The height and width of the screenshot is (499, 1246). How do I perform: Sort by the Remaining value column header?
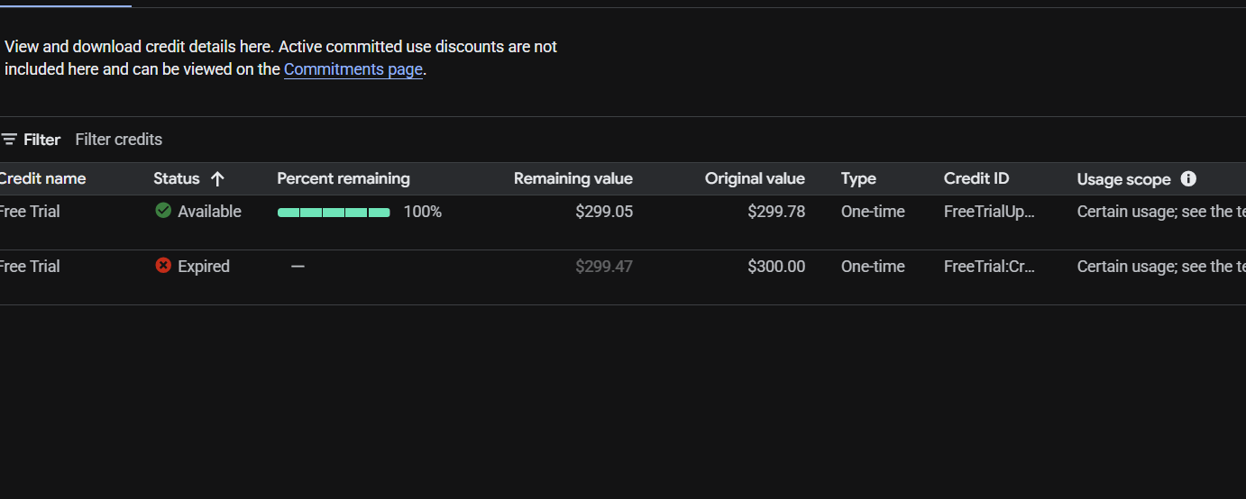tap(573, 178)
